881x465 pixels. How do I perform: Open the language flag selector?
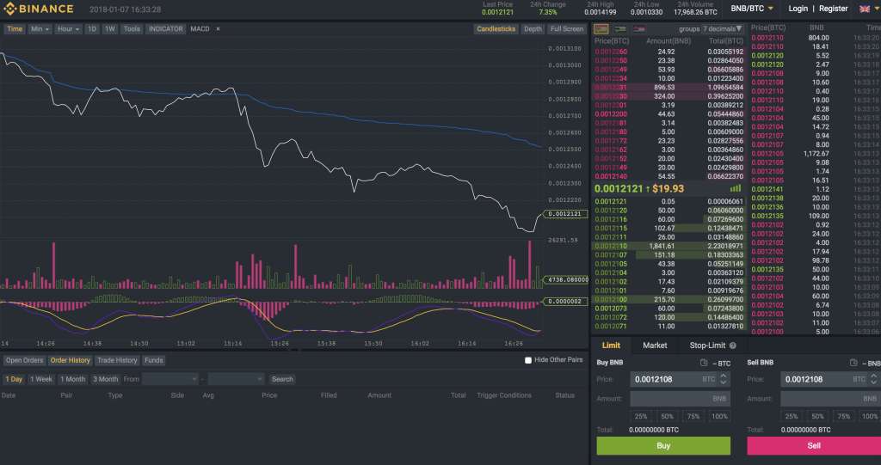[x=868, y=9]
